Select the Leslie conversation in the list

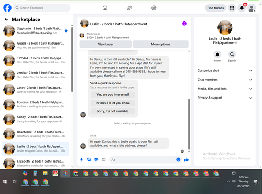pos(35,149)
